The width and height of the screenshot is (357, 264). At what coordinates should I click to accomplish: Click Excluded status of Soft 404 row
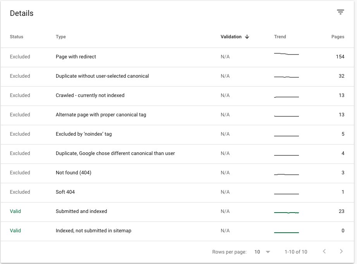tap(20, 192)
